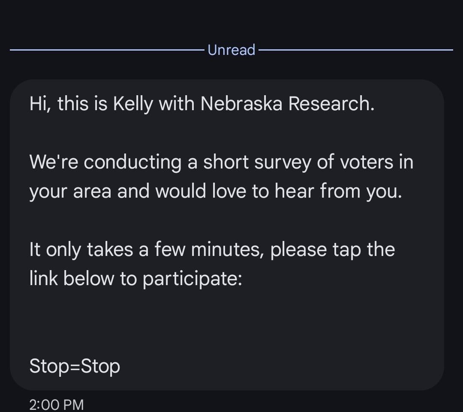The image size is (463, 412).
Task: Tap the "Stop=Stop" opt-out text
Action: [x=75, y=366]
